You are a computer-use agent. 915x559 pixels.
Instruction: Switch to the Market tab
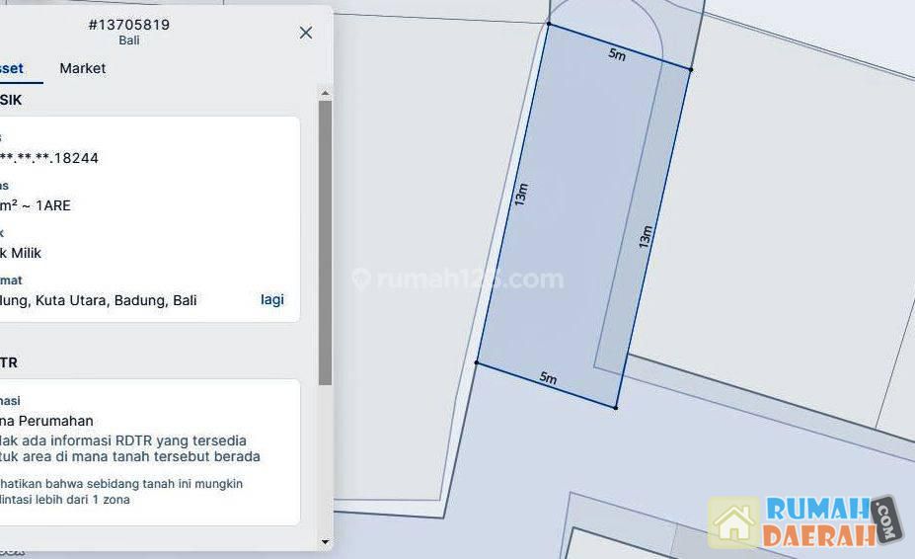[83, 68]
